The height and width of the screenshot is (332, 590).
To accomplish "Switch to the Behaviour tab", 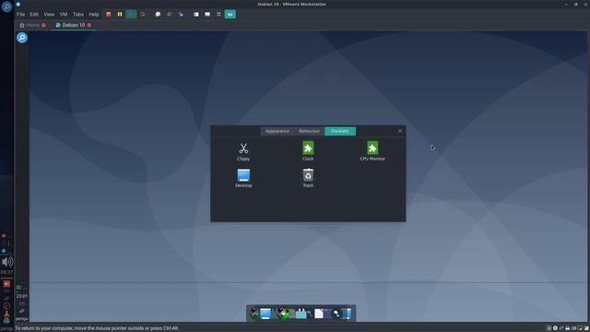I will (x=309, y=131).
